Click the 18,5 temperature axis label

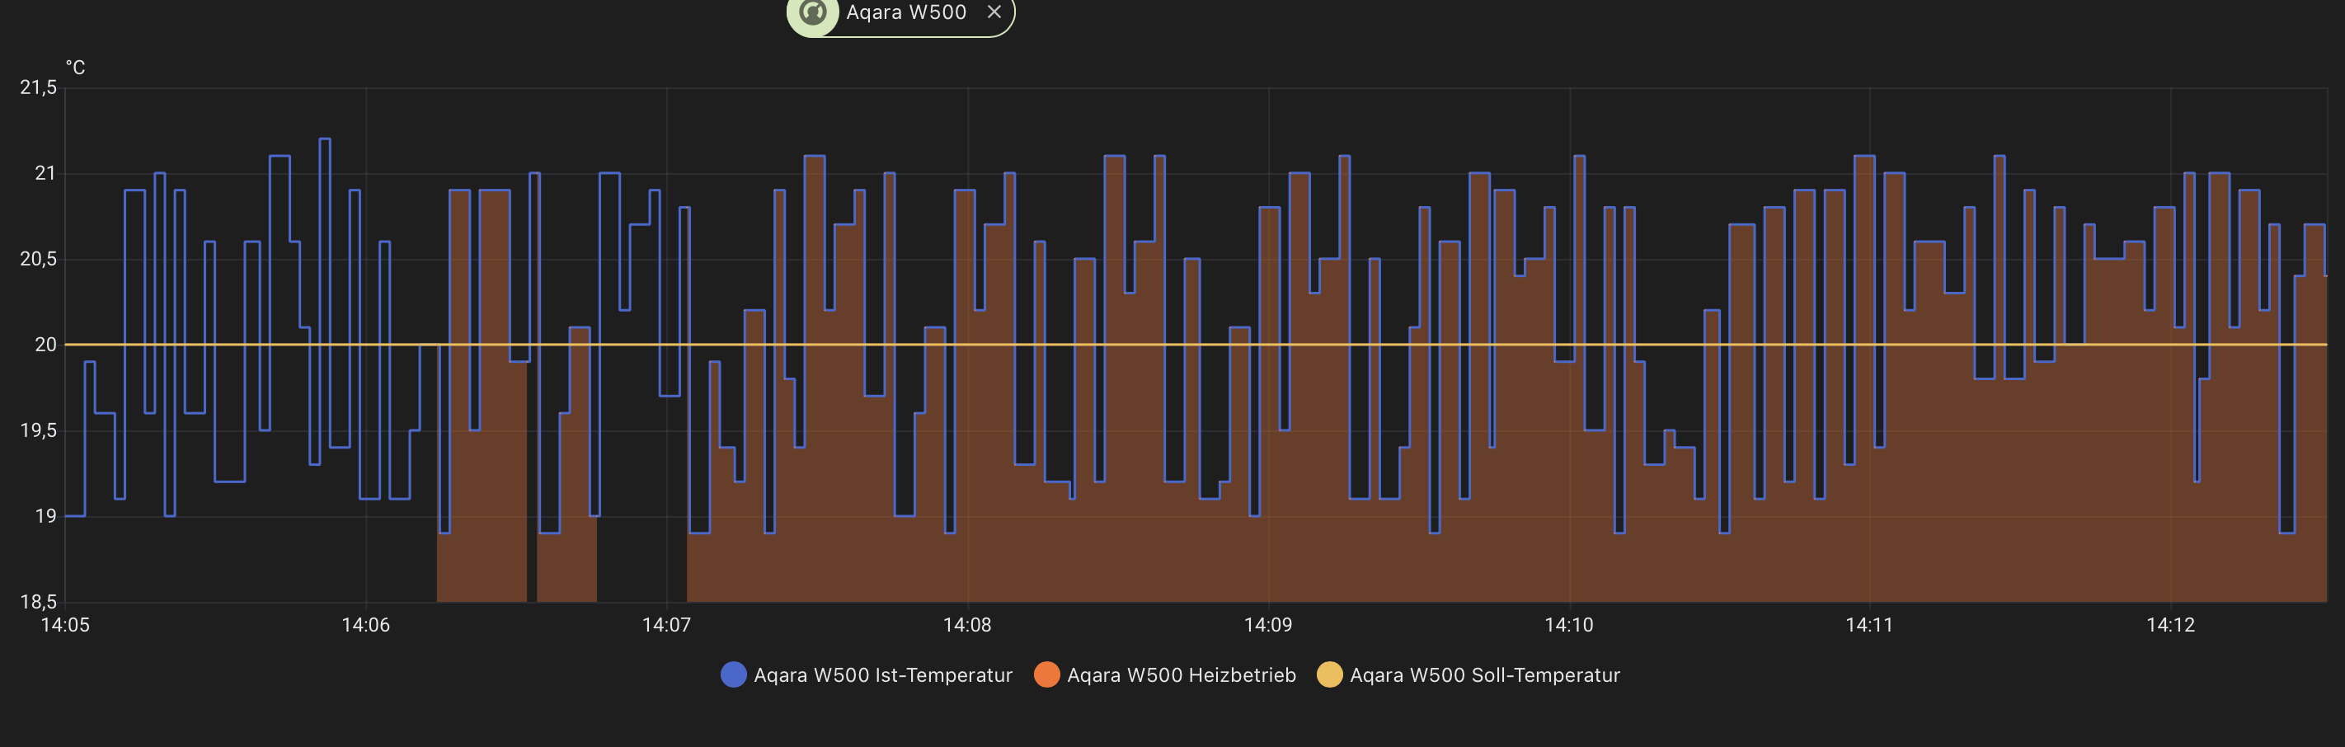click(x=38, y=601)
